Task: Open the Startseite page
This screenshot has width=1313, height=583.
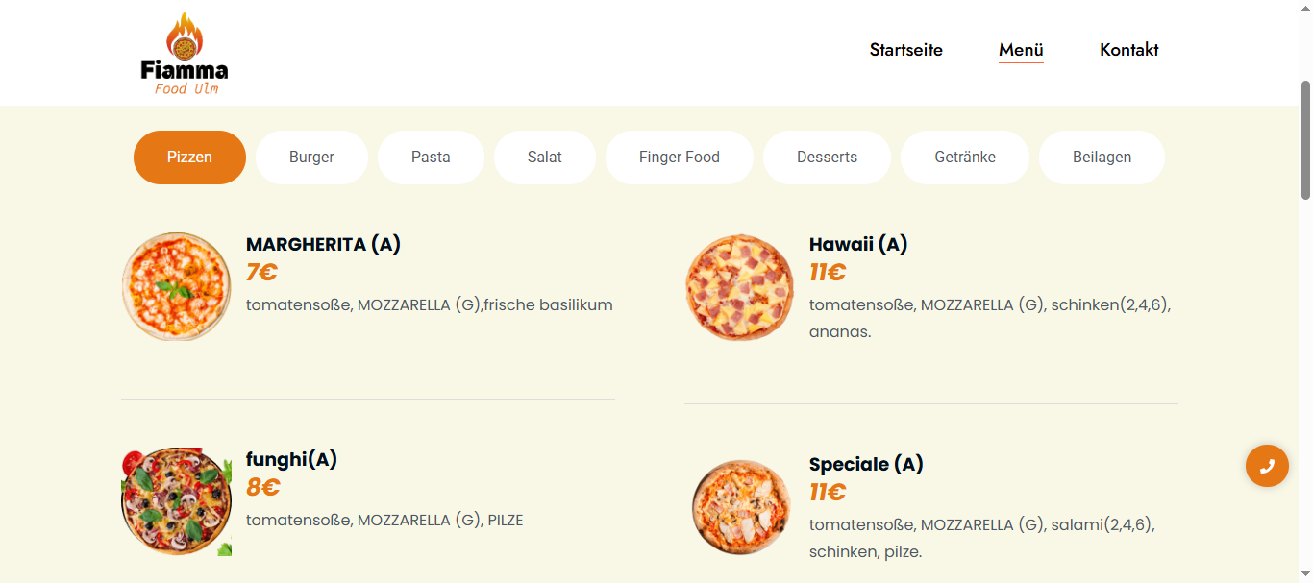Action: pyautogui.click(x=905, y=50)
